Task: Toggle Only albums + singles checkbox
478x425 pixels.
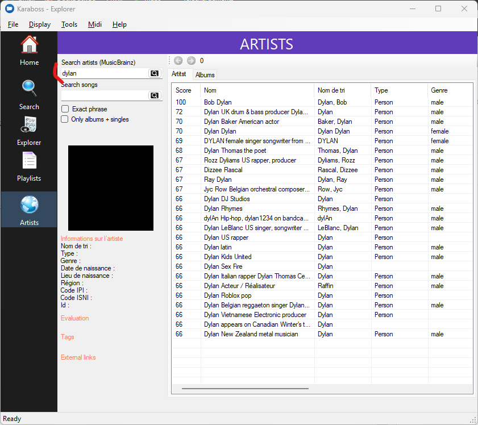Action: click(x=65, y=119)
